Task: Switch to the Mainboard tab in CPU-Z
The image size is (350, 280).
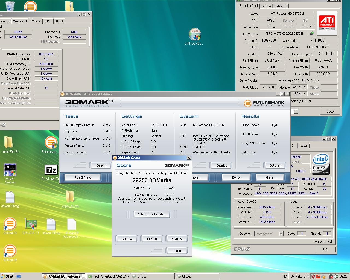Action: [20, 21]
